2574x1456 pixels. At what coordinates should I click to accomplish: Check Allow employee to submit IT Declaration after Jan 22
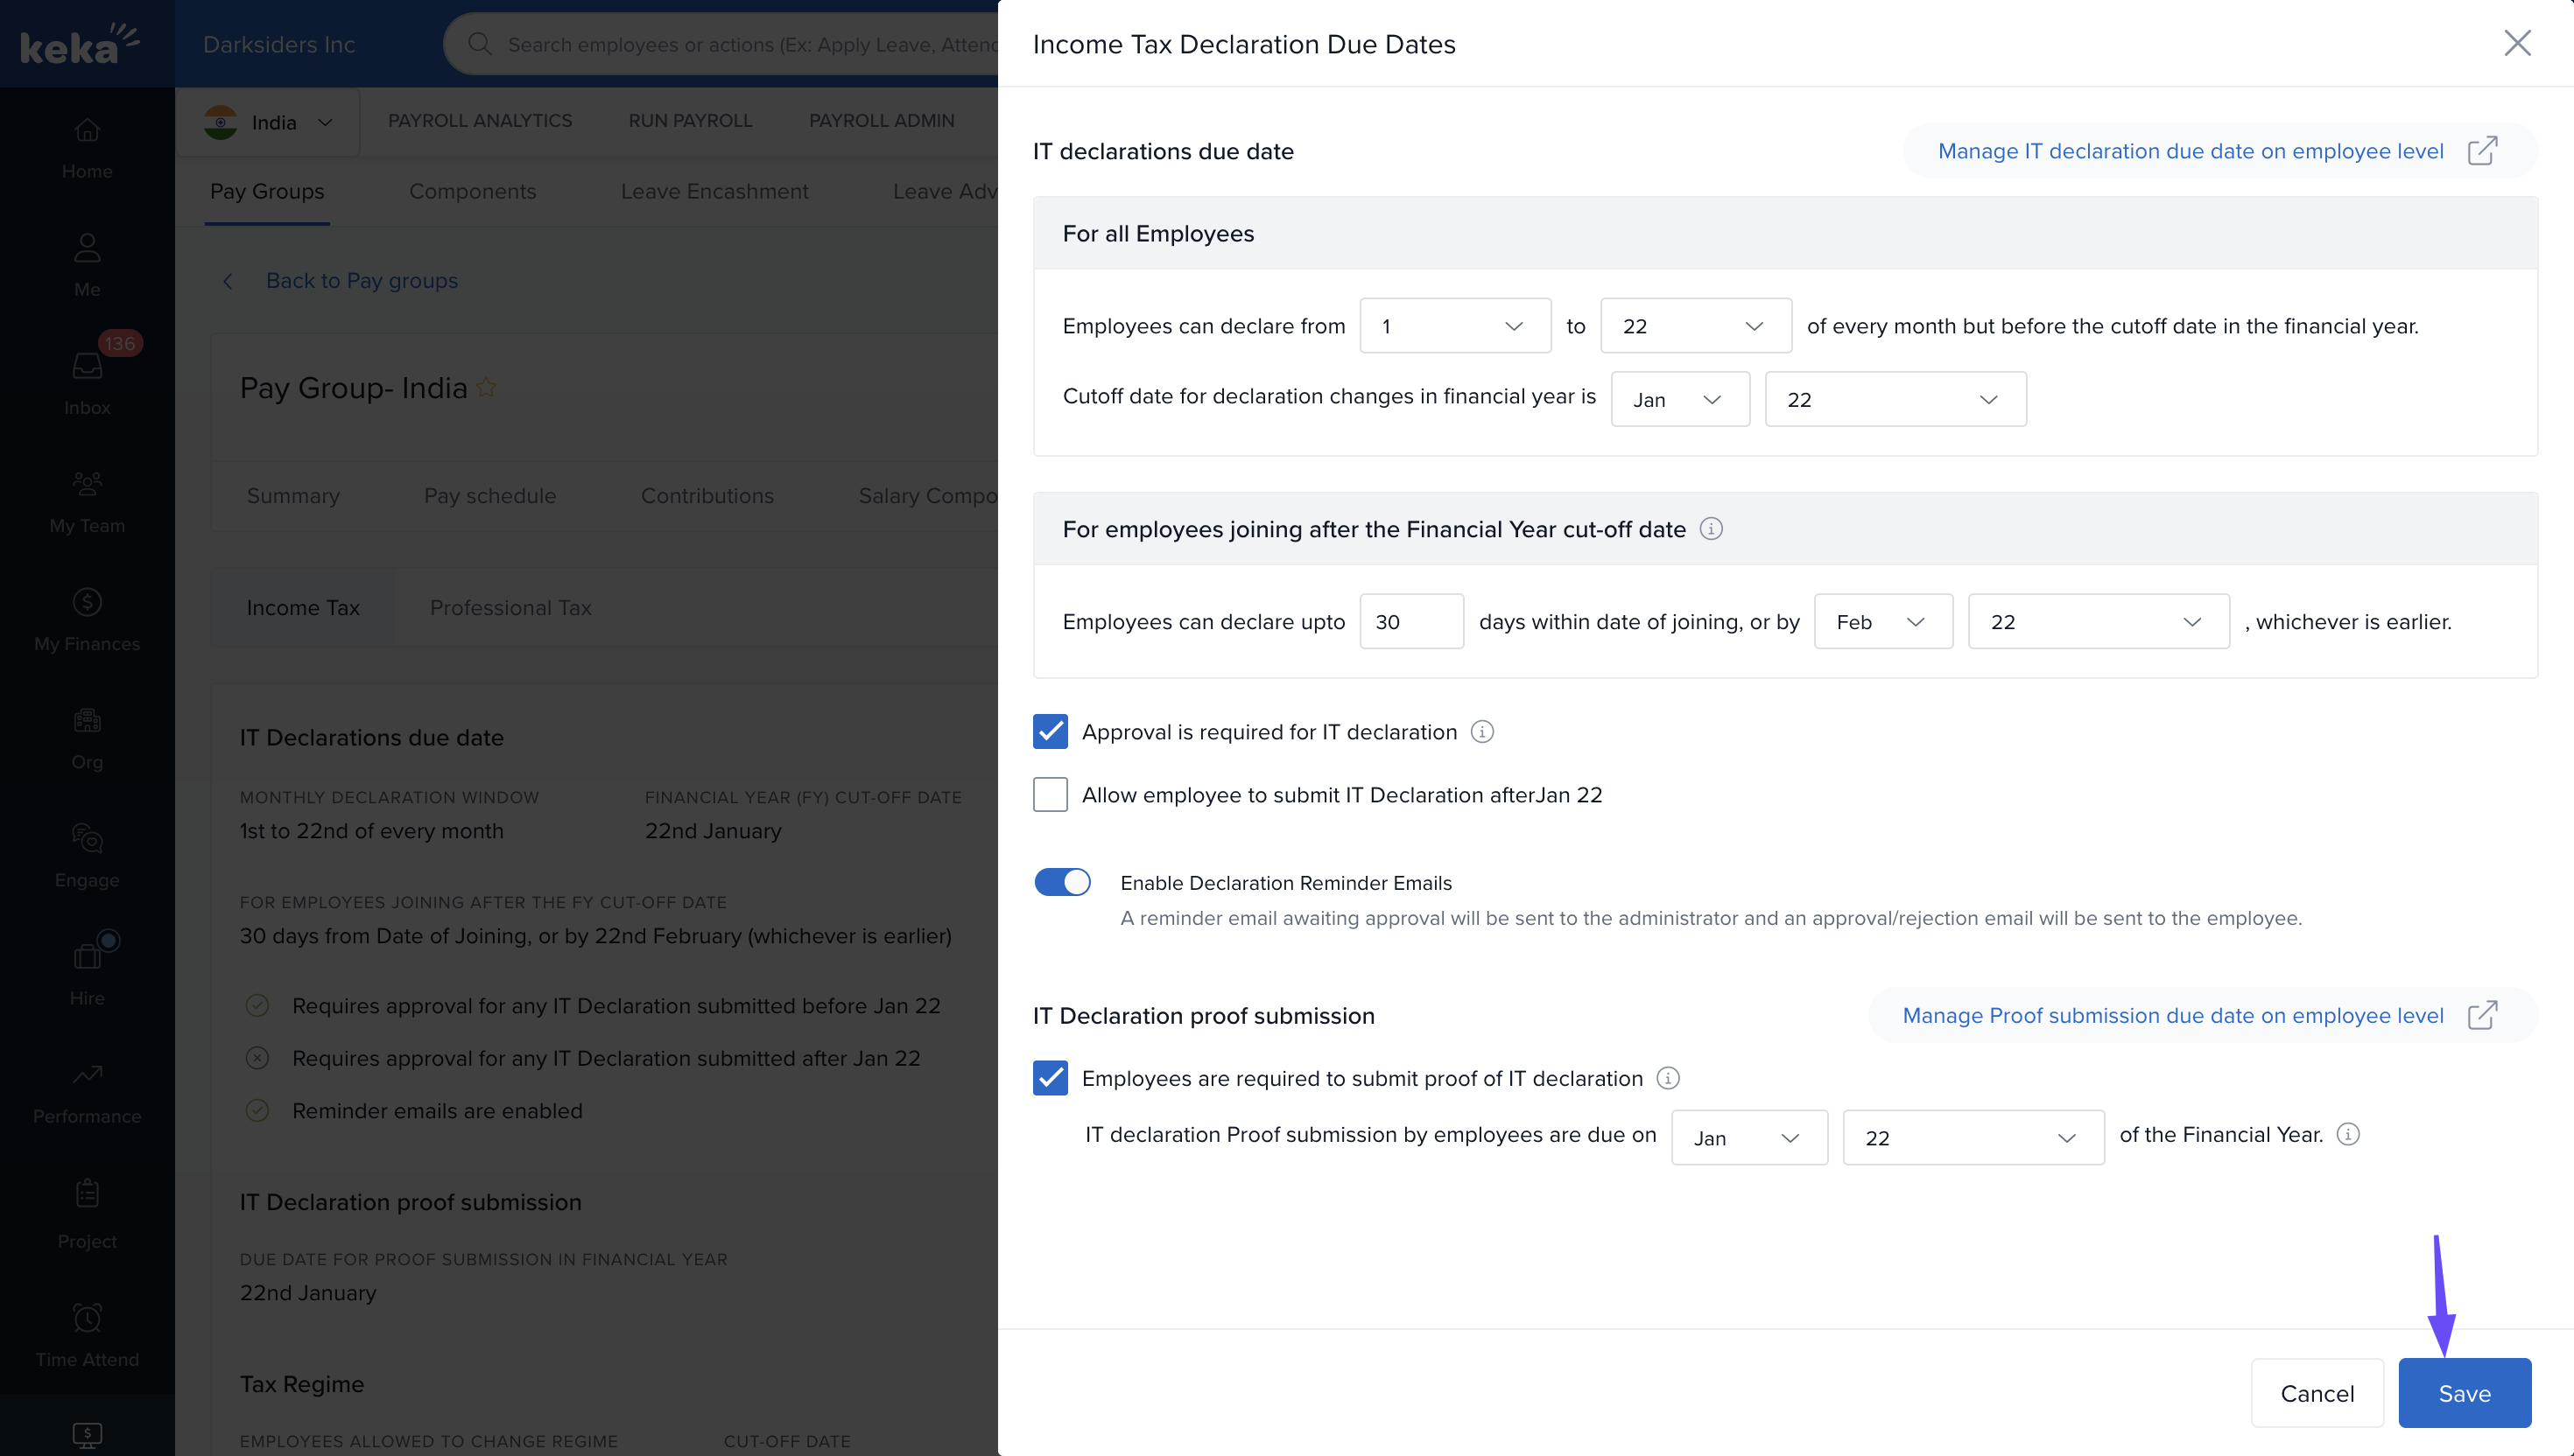click(x=1050, y=795)
